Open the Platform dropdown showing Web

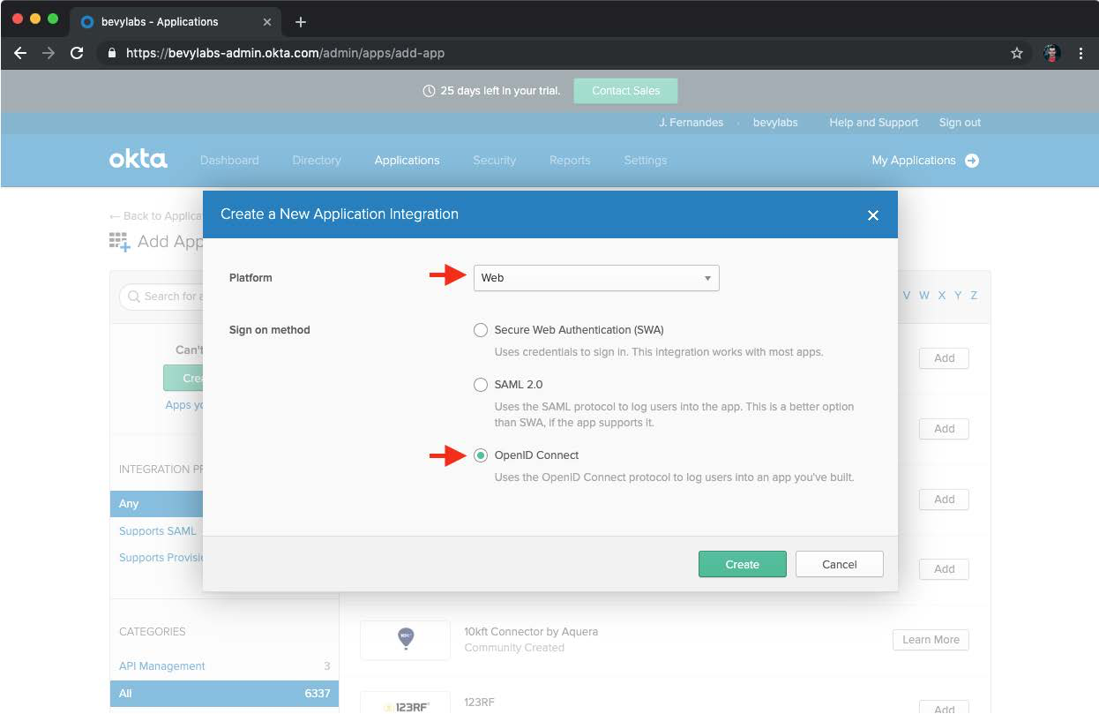click(x=596, y=278)
